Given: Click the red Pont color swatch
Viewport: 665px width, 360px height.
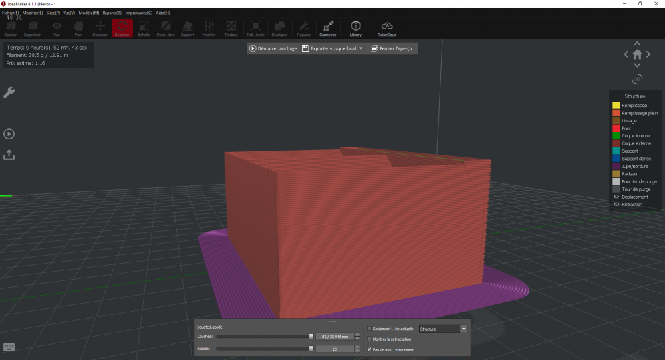Looking at the screenshot, I should tap(616, 128).
